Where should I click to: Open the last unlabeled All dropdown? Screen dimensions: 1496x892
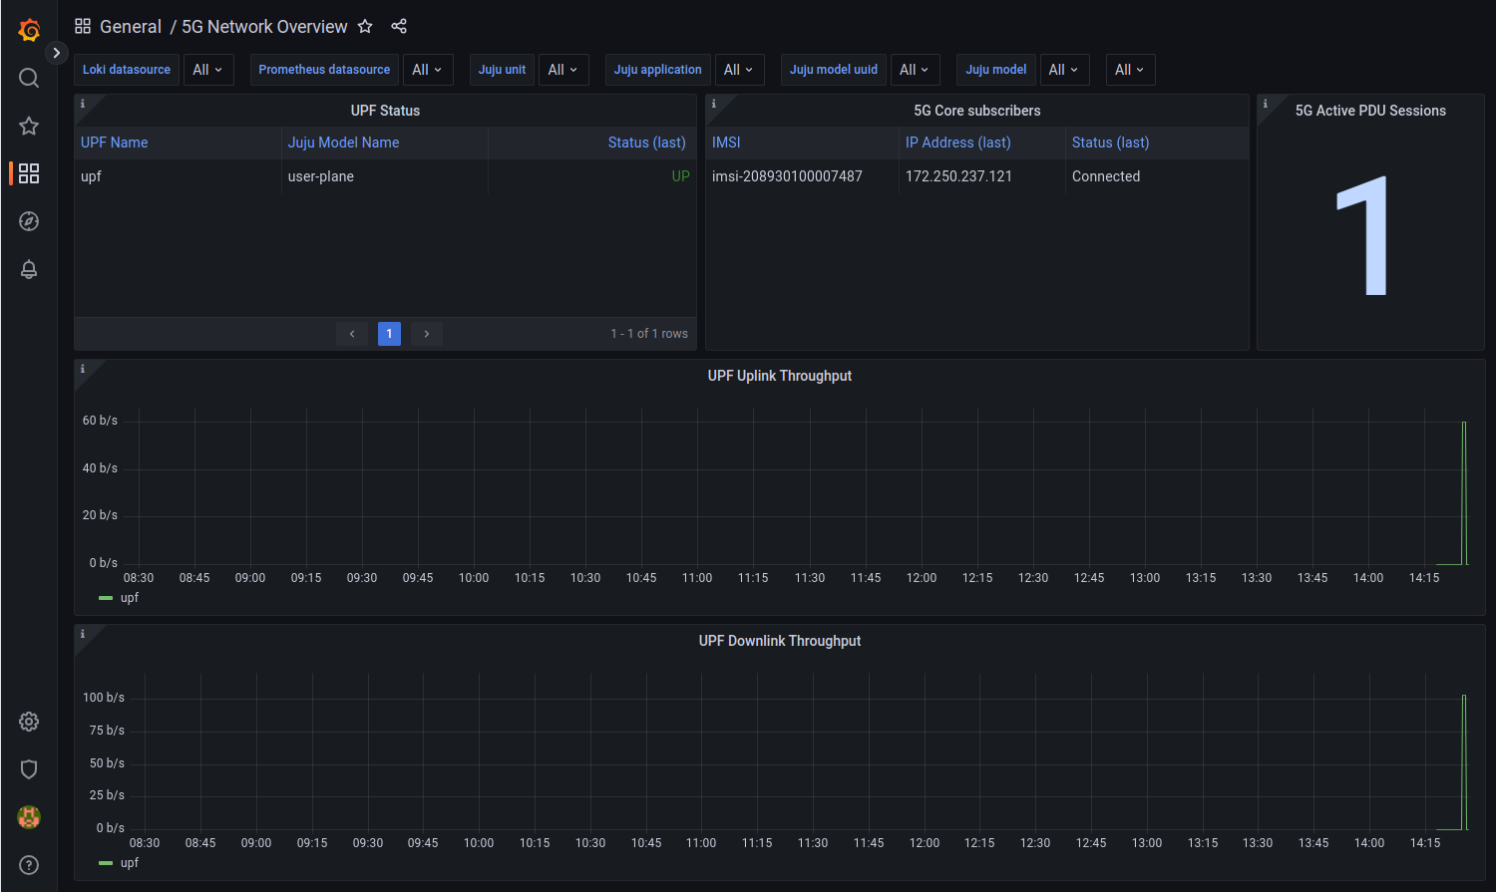[x=1130, y=70]
